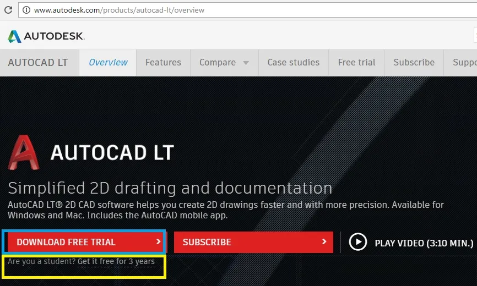
Task: Click the Autodesk logo in header
Action: click(46, 36)
